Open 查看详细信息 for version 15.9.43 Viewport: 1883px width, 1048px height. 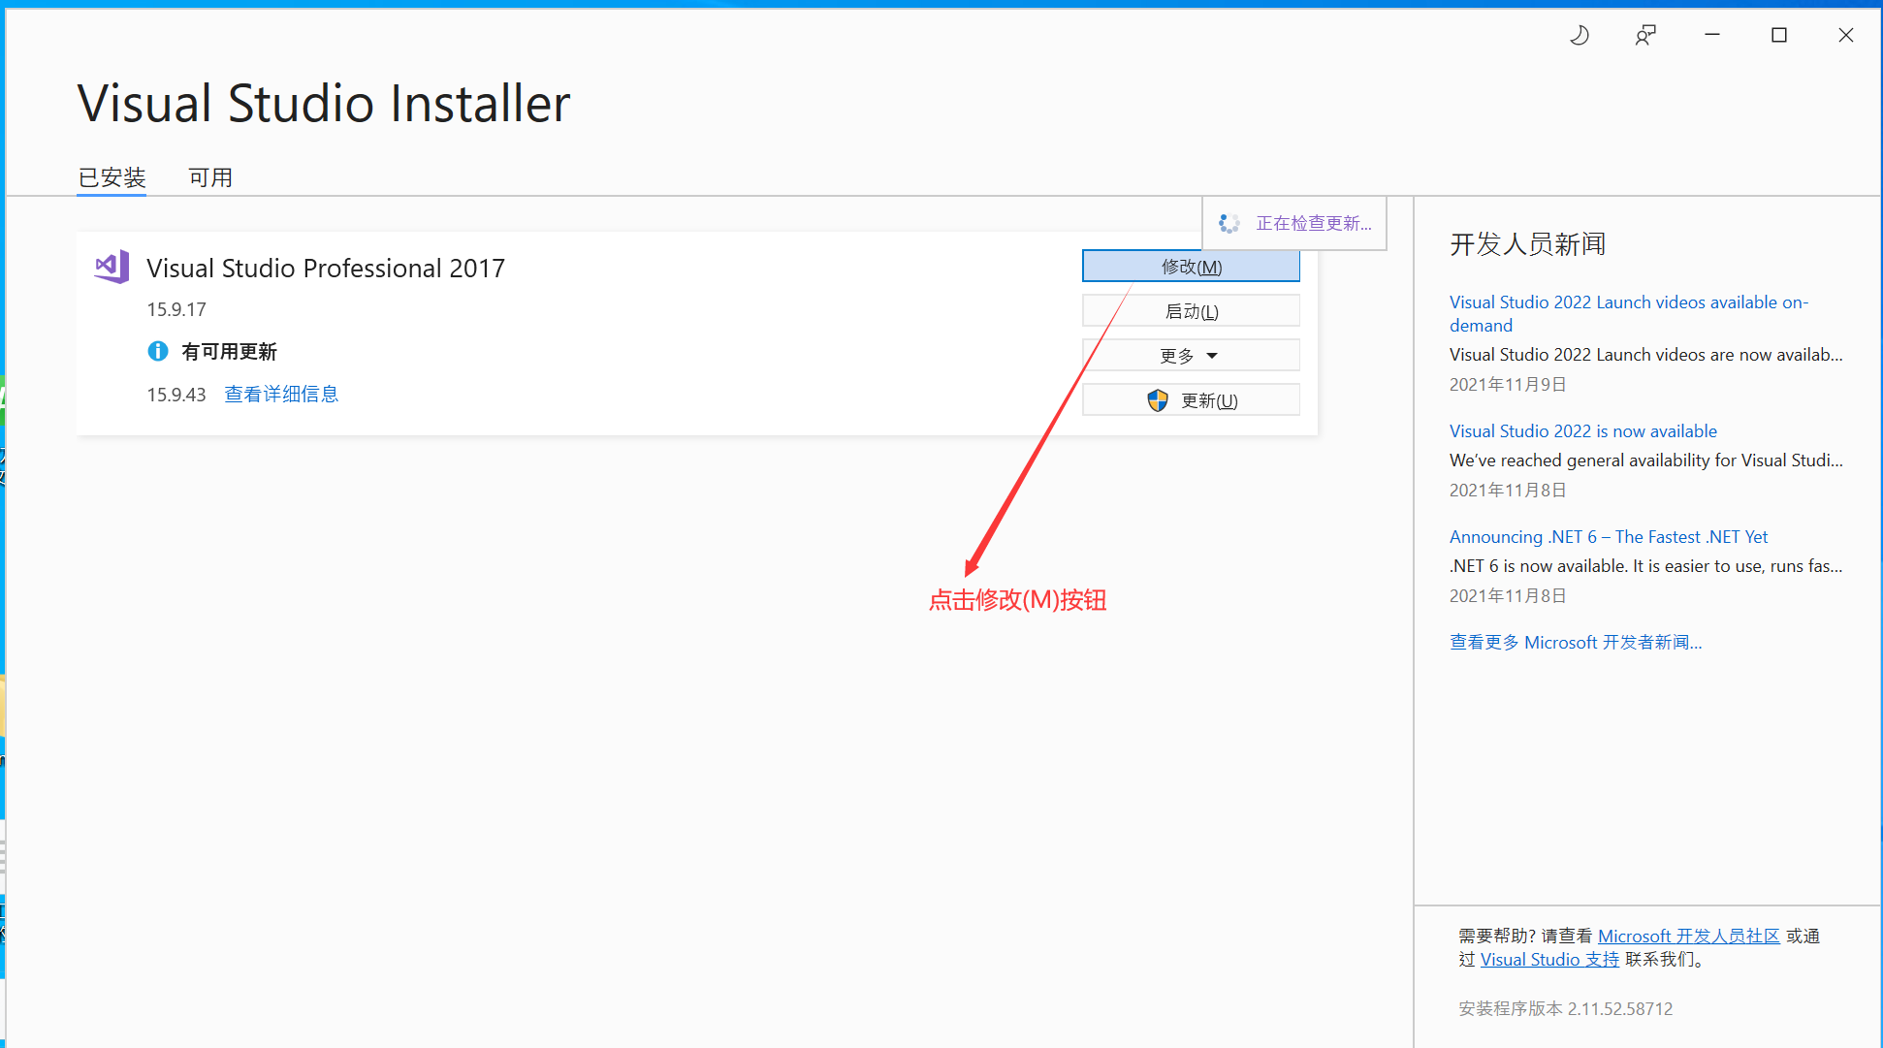pyautogui.click(x=281, y=394)
